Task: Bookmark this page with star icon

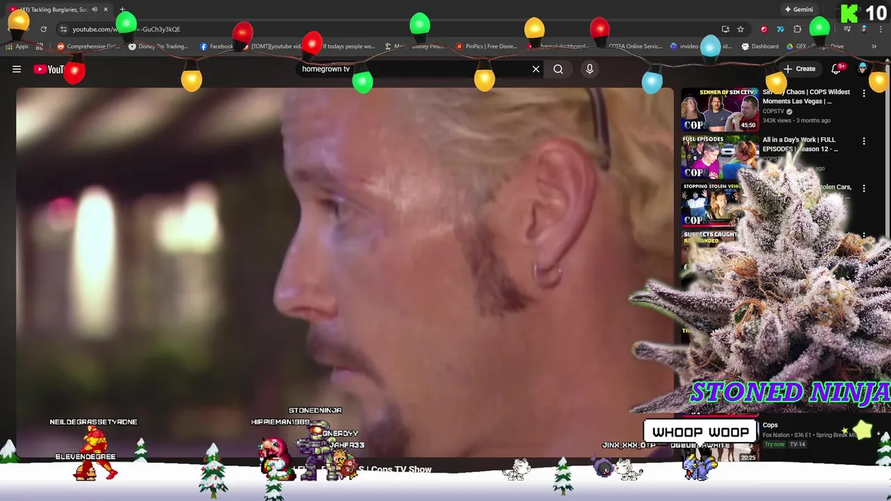Action: pyautogui.click(x=741, y=29)
